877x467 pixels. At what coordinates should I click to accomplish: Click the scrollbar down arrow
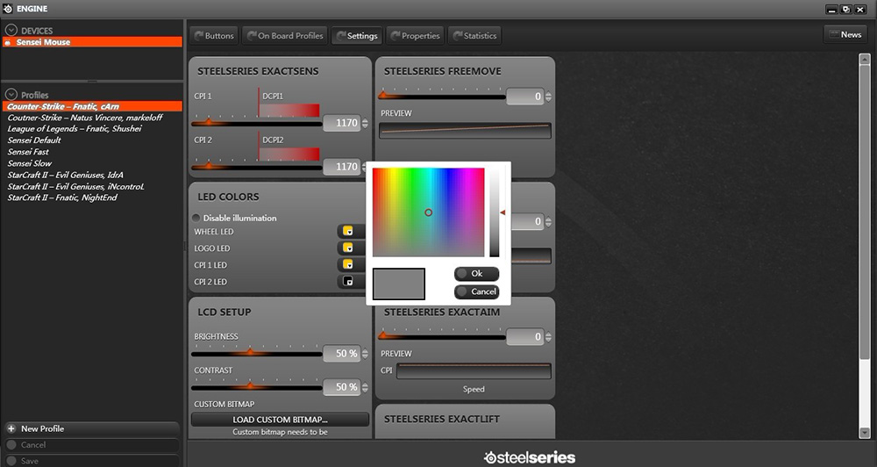click(x=865, y=433)
